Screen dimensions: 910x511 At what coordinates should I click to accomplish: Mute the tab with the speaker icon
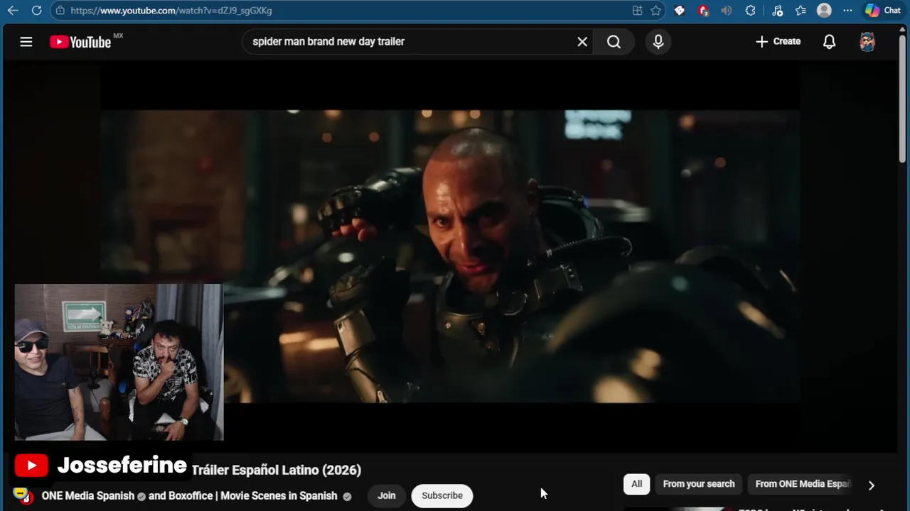pyautogui.click(x=726, y=11)
